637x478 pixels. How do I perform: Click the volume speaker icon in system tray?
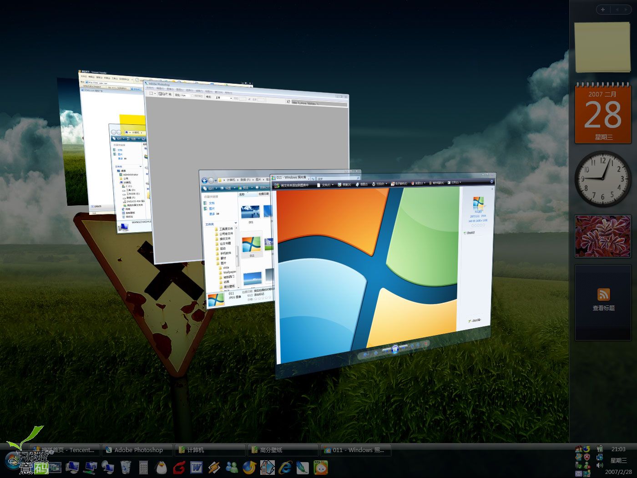600,465
